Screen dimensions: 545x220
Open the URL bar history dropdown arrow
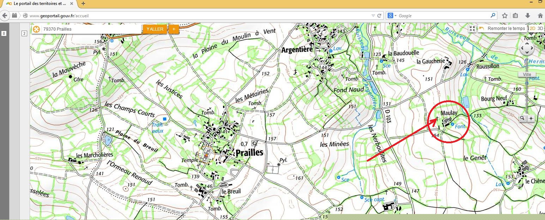373,15
